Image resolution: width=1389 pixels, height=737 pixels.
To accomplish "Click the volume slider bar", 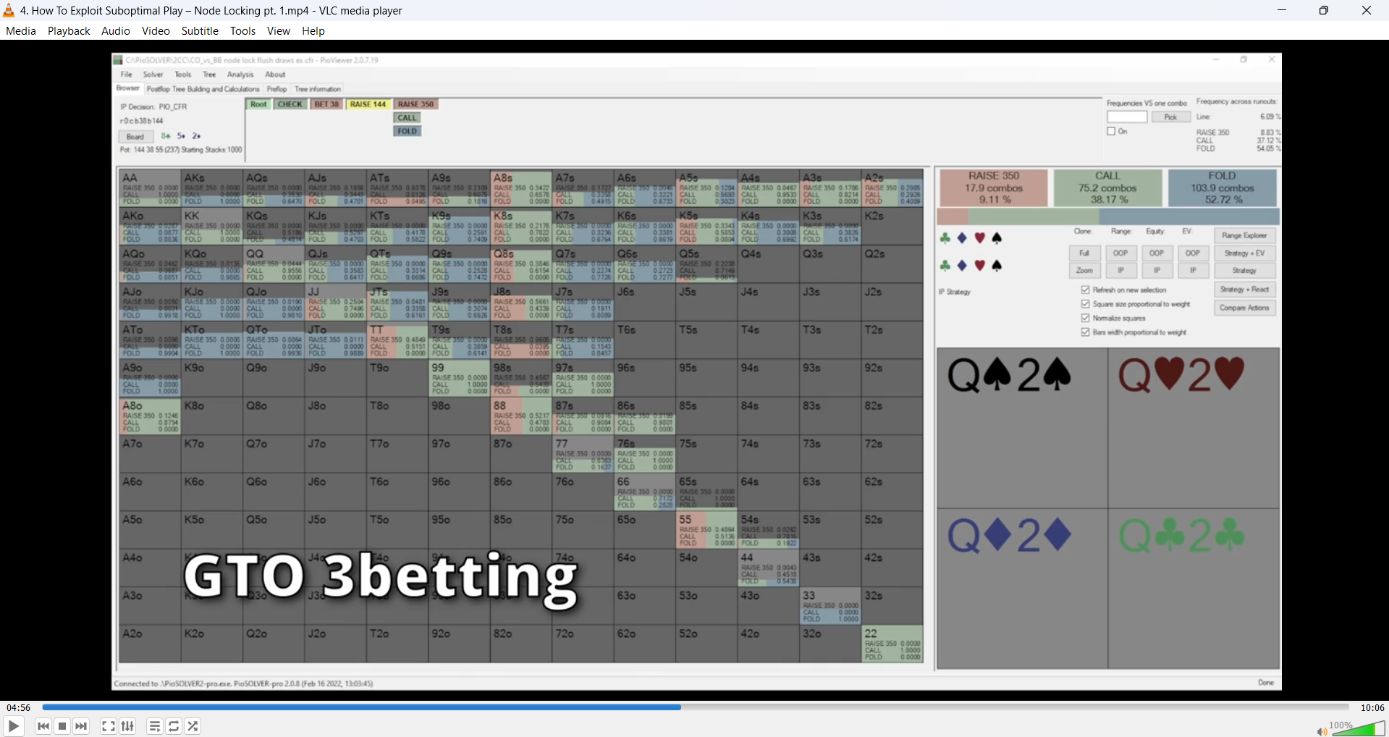I will coord(1358,729).
